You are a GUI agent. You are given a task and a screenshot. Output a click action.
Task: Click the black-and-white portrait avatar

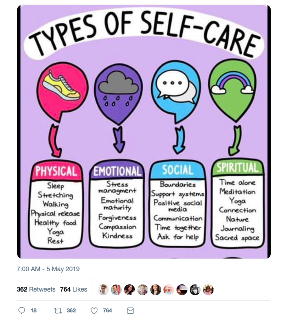[x=195, y=290]
